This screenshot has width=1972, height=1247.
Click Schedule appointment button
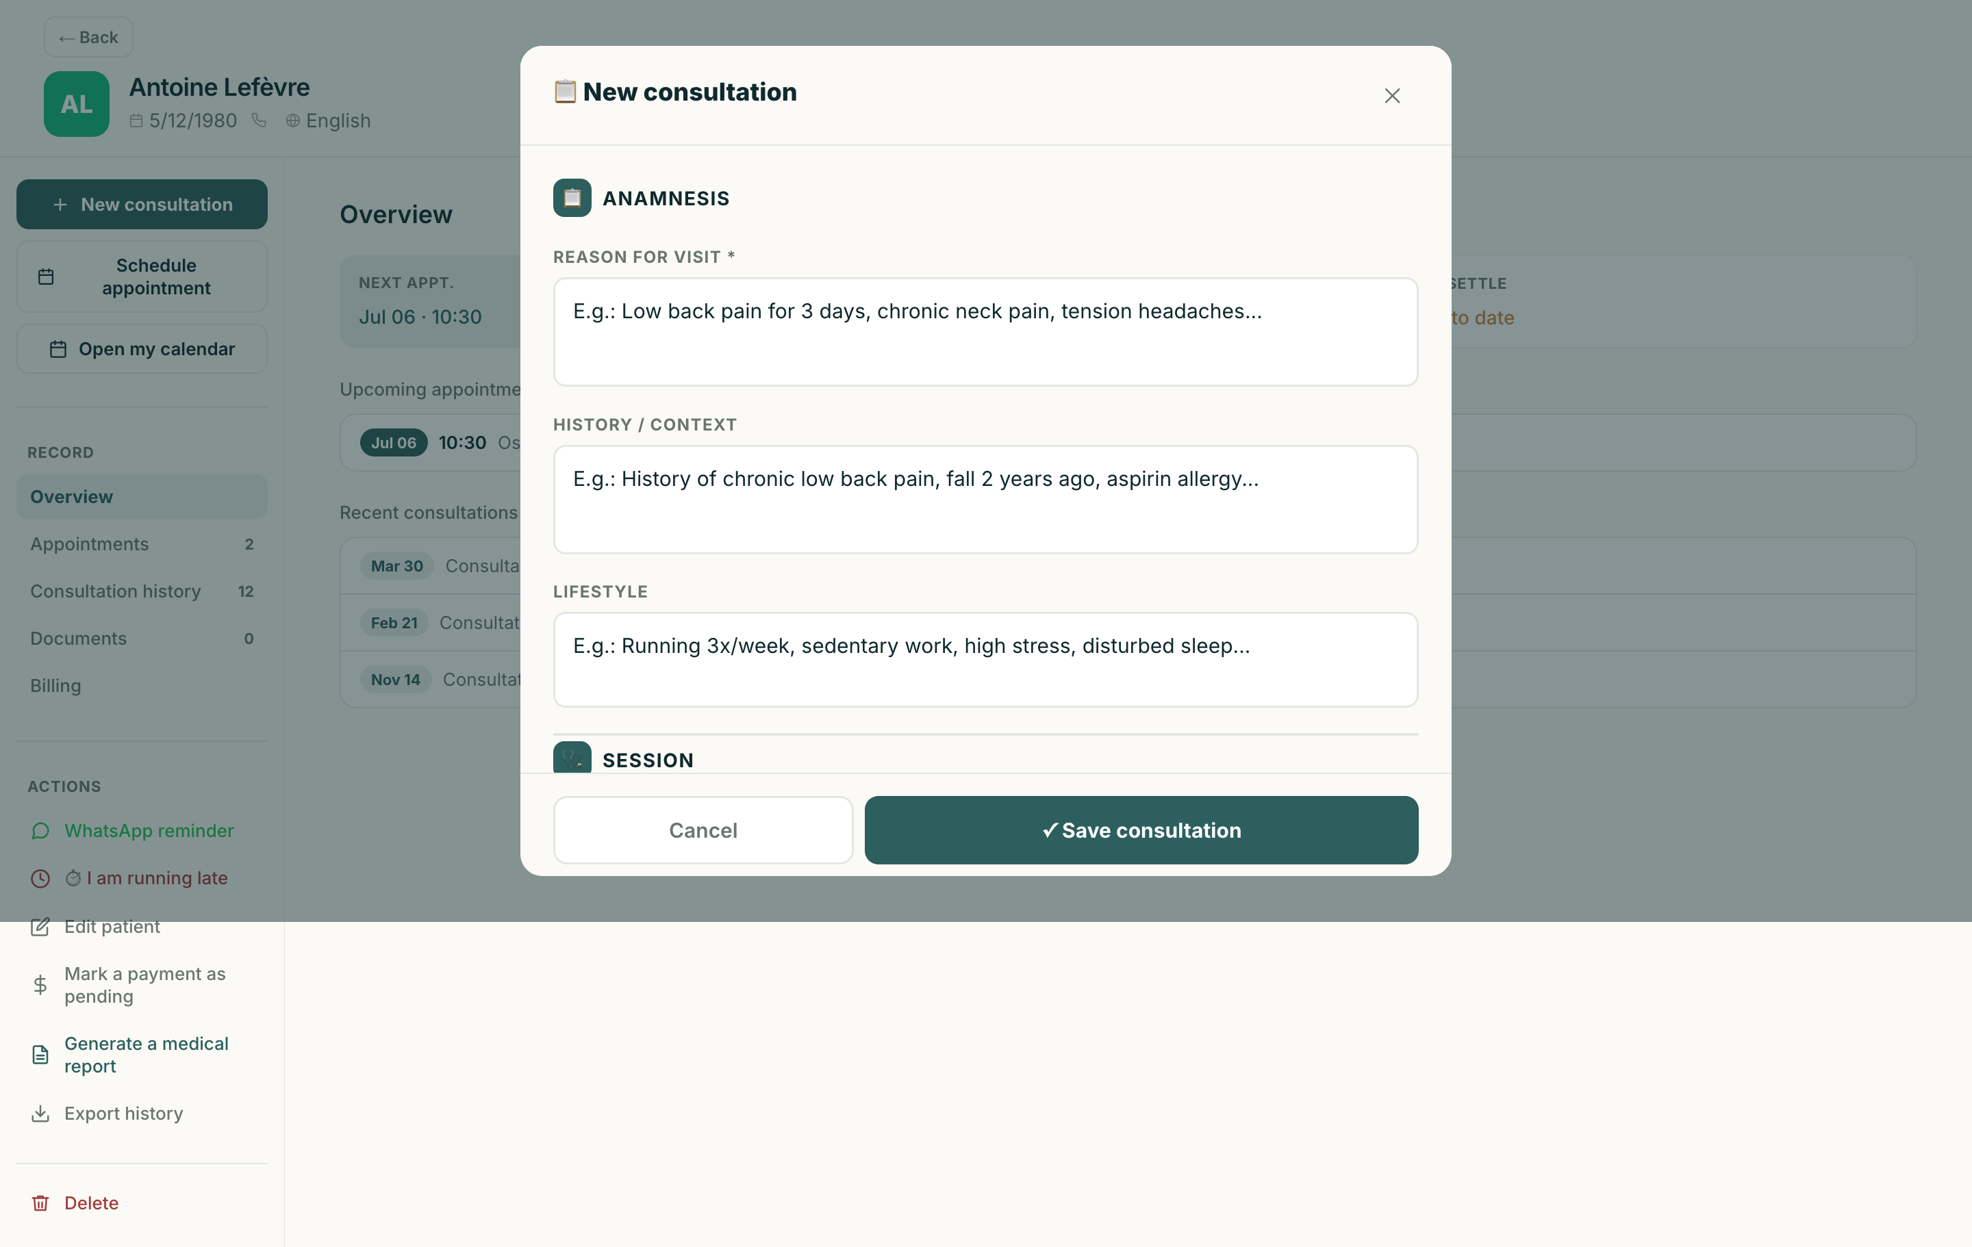(142, 277)
